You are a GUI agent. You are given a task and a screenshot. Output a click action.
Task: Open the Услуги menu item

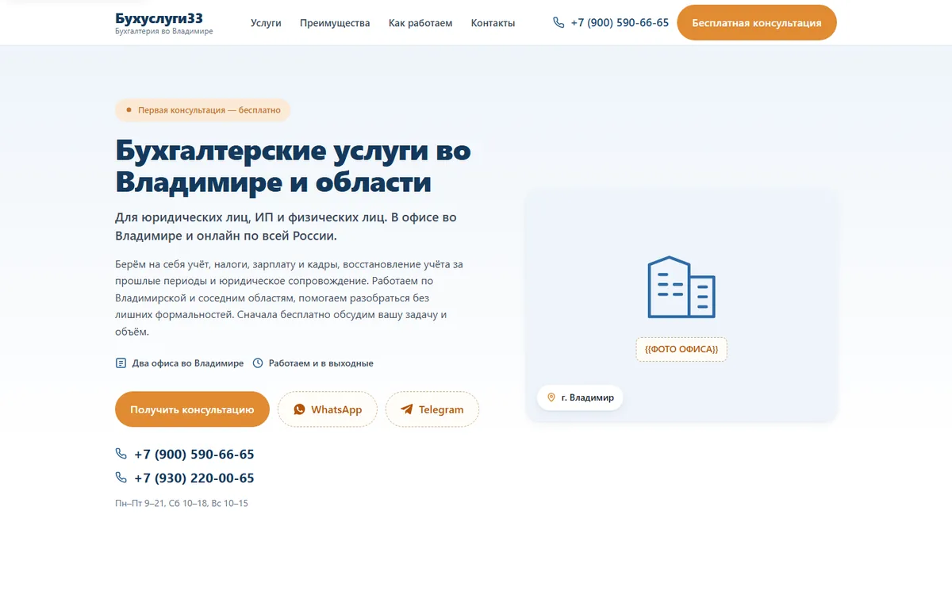point(266,23)
